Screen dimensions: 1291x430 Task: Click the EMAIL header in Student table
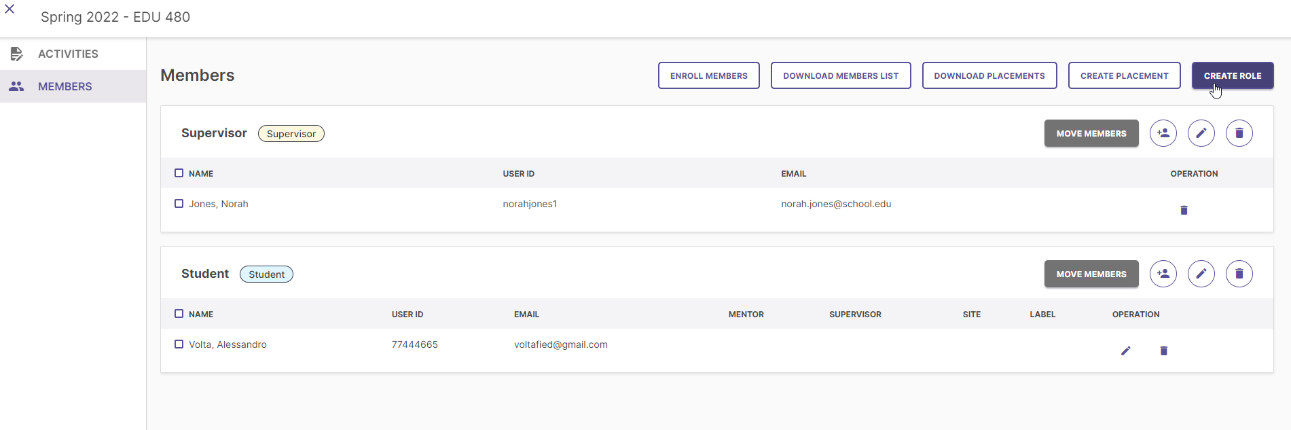point(526,315)
